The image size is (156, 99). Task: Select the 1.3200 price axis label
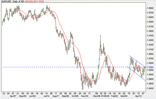[150, 70]
